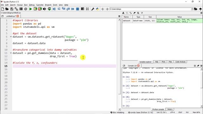The image size is (203, 114).
Task: Open PYTHONPATH manager icon
Action: click(x=97, y=9)
